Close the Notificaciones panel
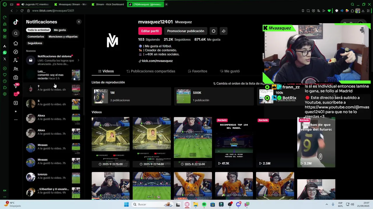The width and height of the screenshot is (373, 209). pos(79,22)
